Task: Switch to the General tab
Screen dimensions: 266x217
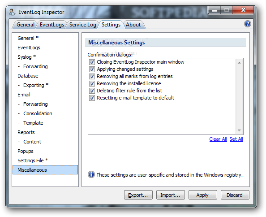Action: 26,25
